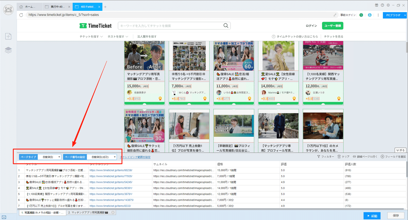The width and height of the screenshot is (408, 220).
Task: Open the settings gear icon in title bar
Action: point(388,5)
